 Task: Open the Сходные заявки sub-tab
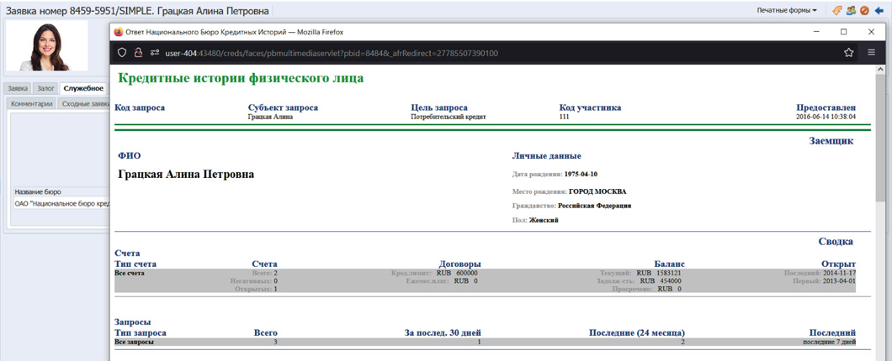point(85,104)
